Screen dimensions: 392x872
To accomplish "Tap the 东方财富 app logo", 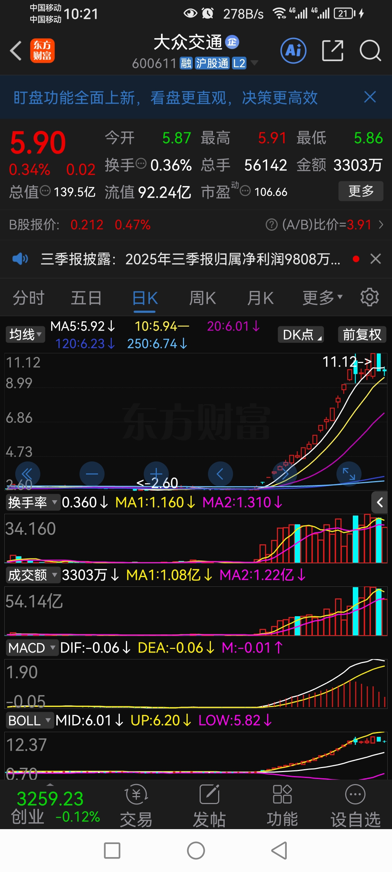I will [x=42, y=51].
